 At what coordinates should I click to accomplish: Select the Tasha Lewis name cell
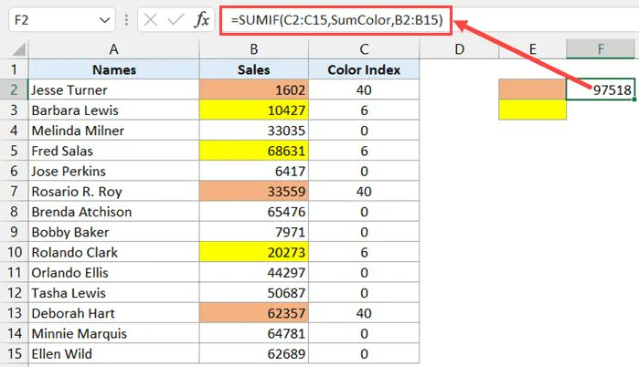[113, 292]
